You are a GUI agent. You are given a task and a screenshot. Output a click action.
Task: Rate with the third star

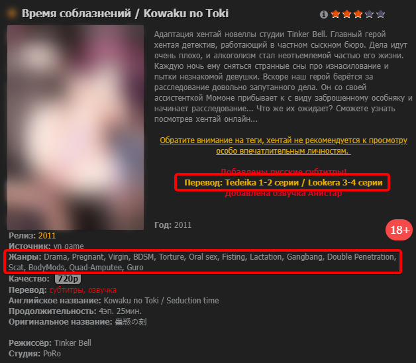tap(358, 14)
